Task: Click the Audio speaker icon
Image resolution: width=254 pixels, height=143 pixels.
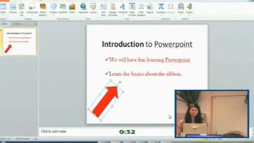Action: pyautogui.click(x=189, y=7)
